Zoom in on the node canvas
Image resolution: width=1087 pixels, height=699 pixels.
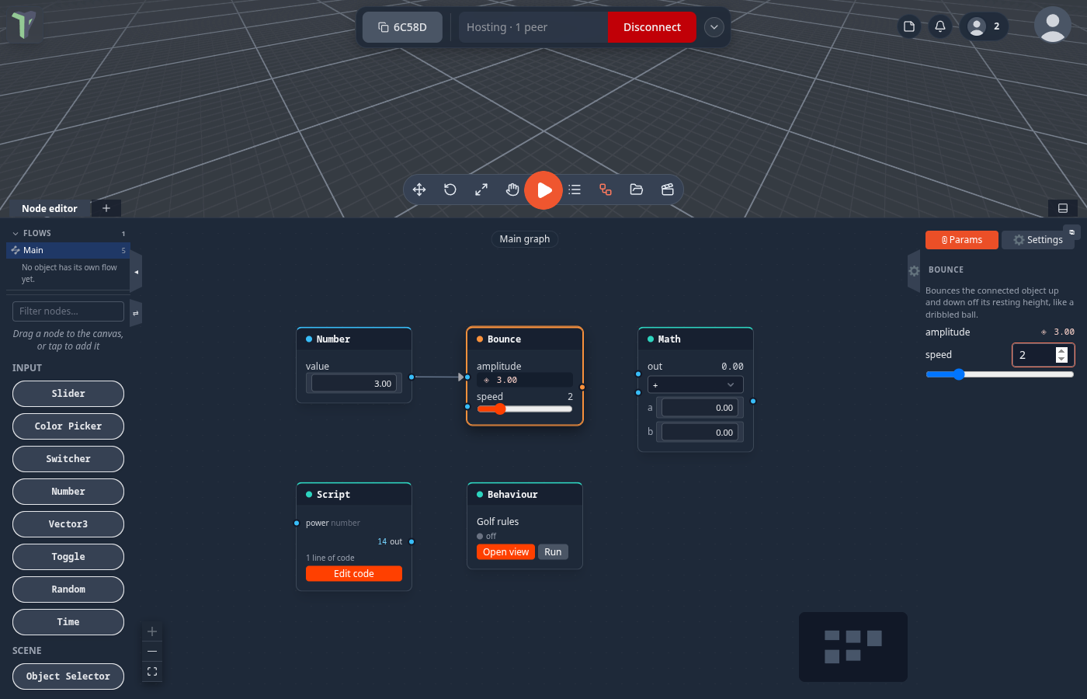click(152, 631)
